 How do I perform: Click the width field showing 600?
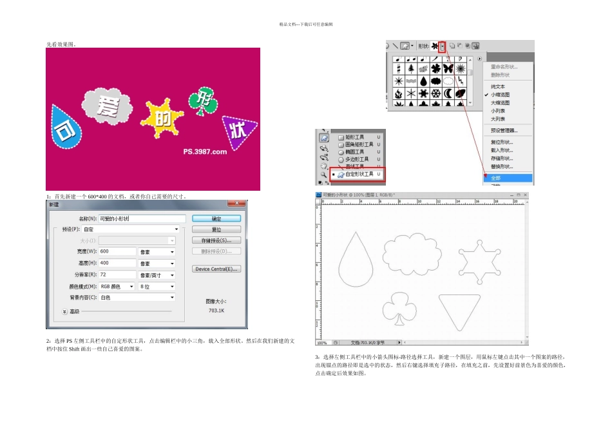(117, 251)
